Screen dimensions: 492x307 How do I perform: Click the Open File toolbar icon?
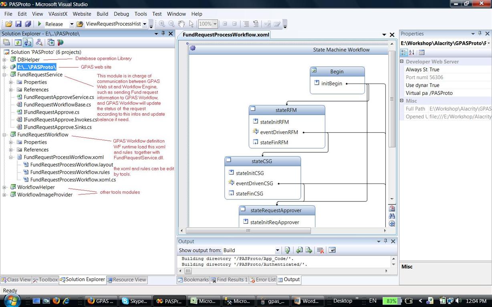coord(9,24)
